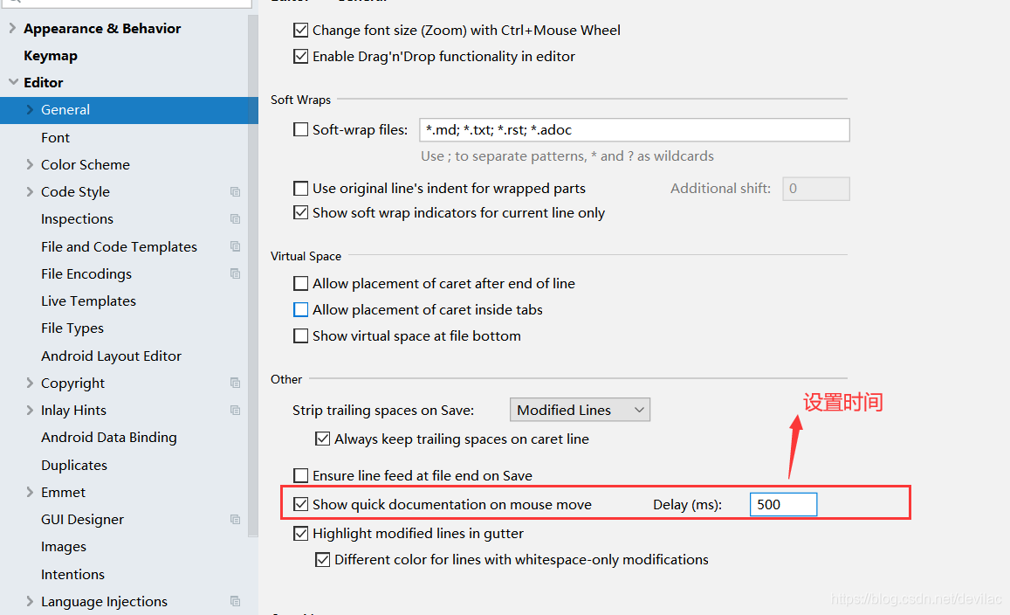Toggle Different color for whitespace-only modifications
This screenshot has height=615, width=1010.
tap(323, 560)
